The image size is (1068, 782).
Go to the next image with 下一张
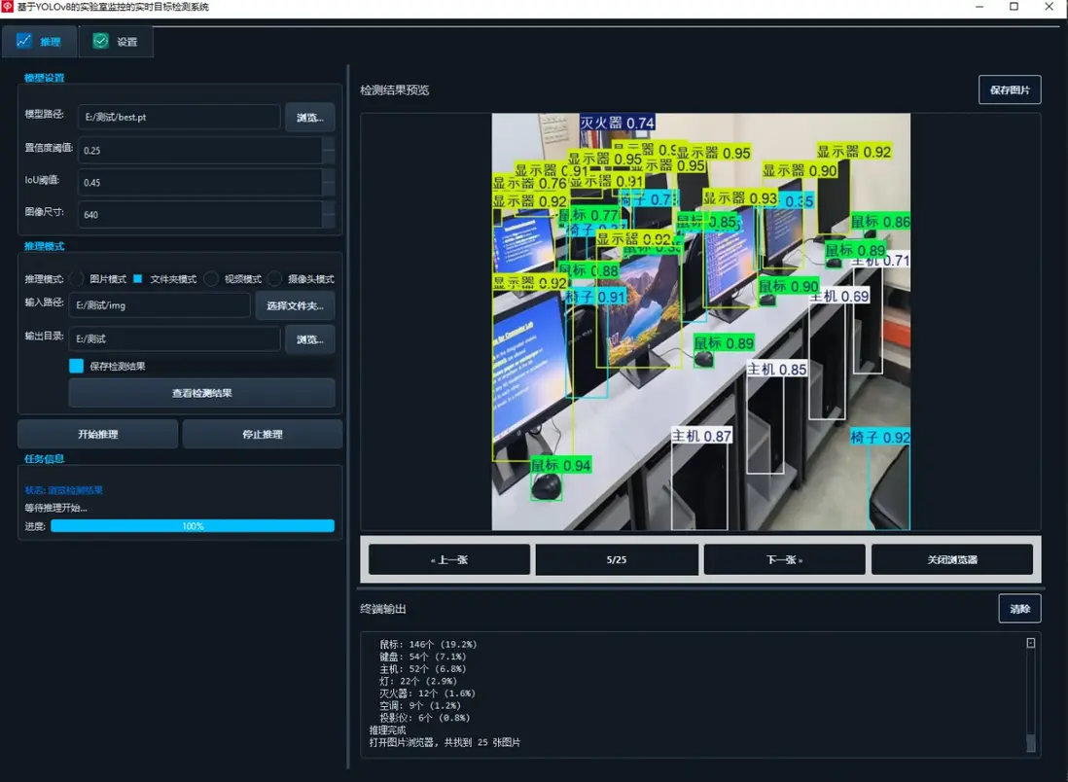pos(784,560)
